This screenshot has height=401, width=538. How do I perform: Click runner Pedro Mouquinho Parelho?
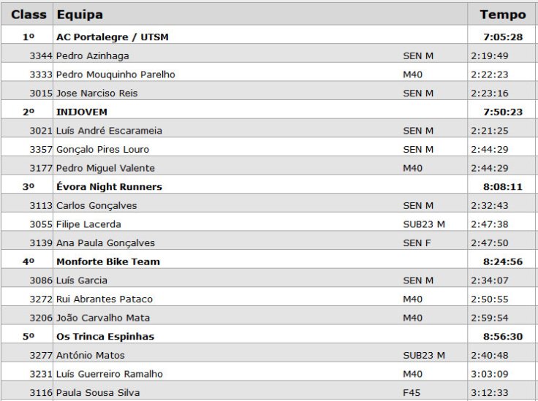(x=115, y=75)
